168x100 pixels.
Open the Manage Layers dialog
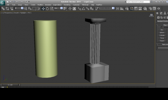[127, 9]
